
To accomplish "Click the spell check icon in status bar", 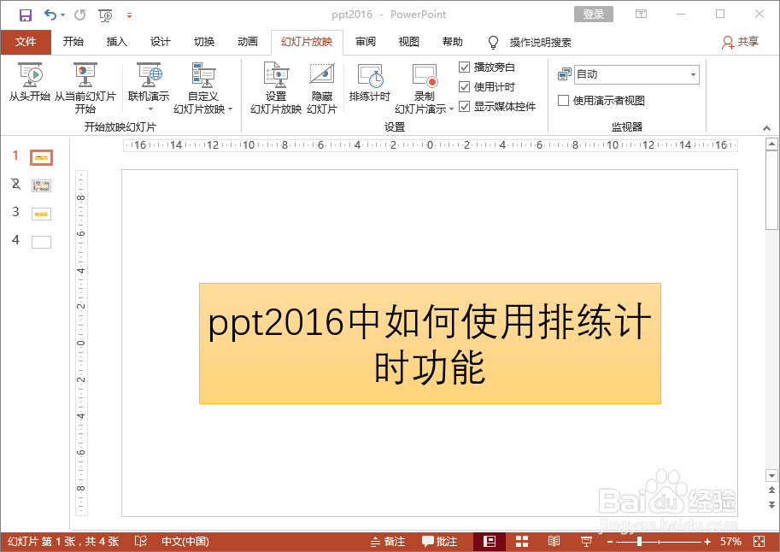I will click(x=141, y=541).
